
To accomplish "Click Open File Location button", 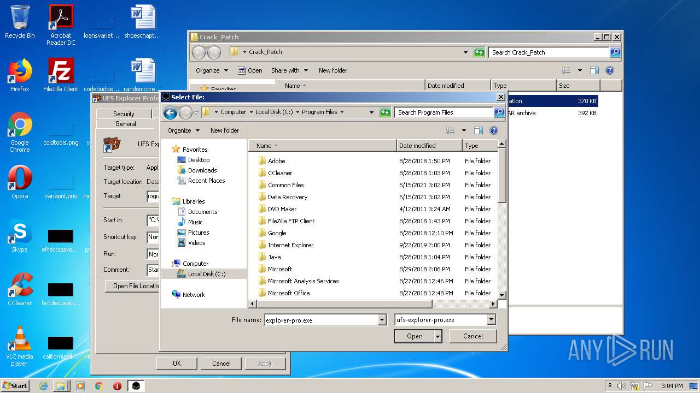I will point(132,286).
